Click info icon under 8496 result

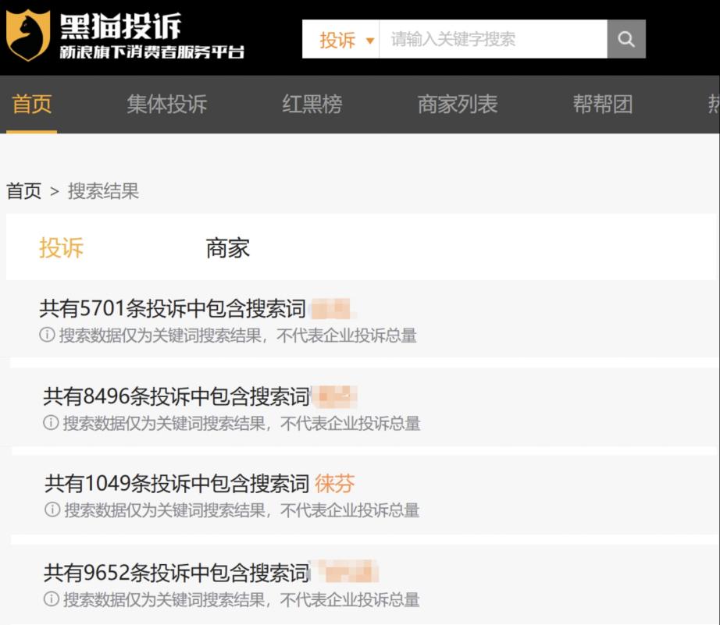click(x=51, y=423)
